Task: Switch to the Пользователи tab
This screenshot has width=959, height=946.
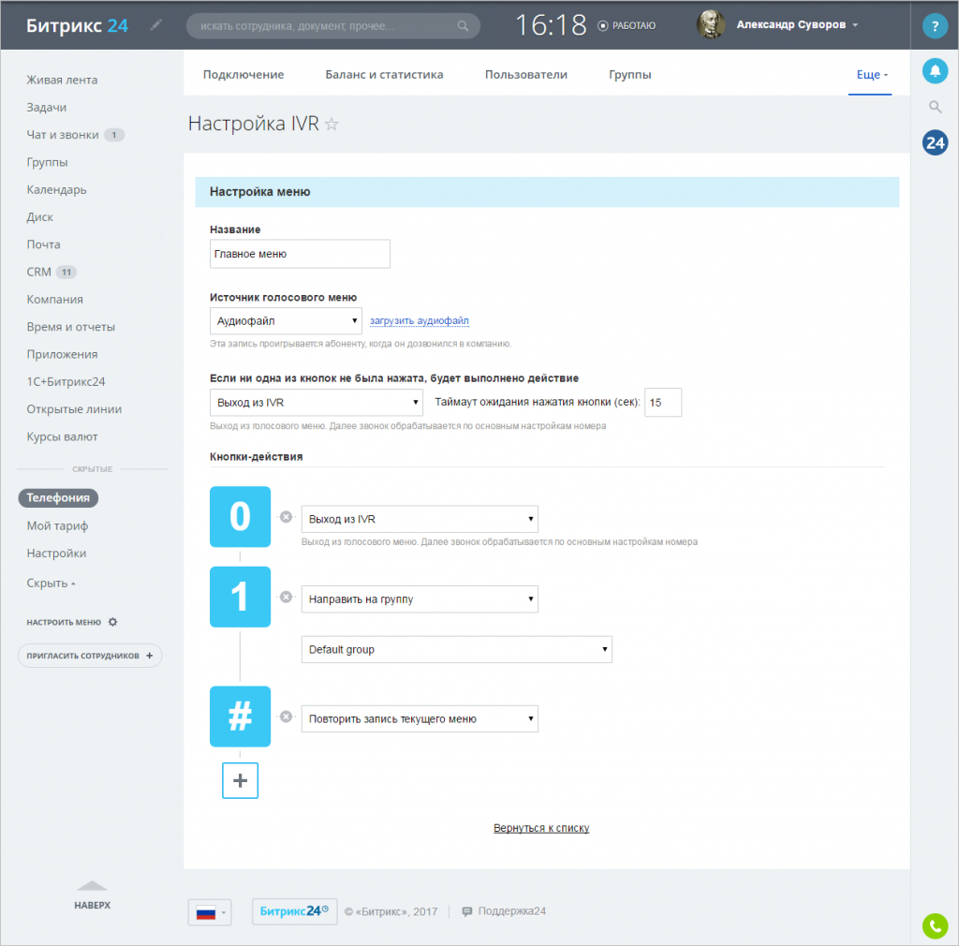Action: point(526,75)
